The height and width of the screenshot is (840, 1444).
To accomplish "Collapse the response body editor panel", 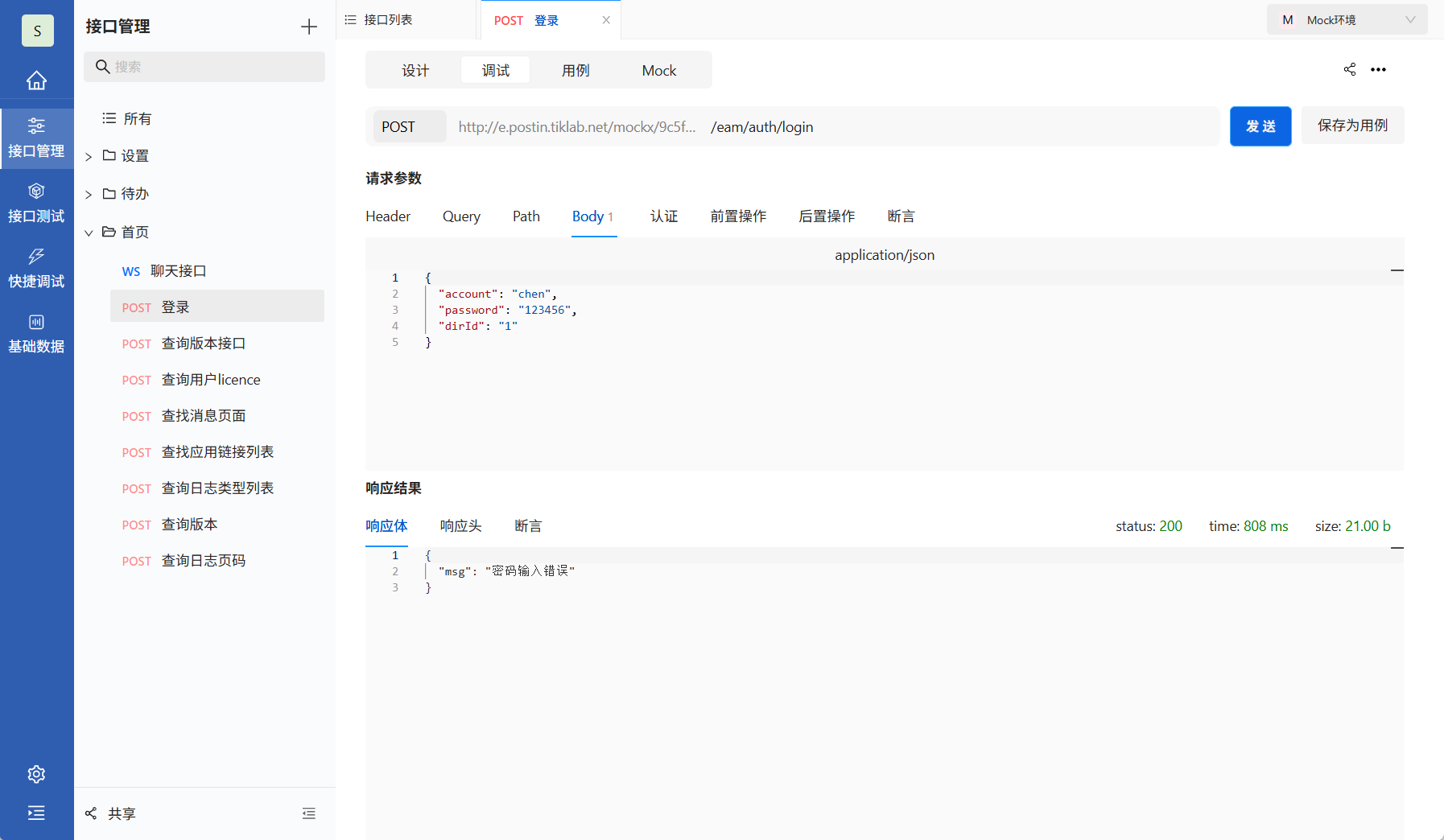I will 1397,547.
